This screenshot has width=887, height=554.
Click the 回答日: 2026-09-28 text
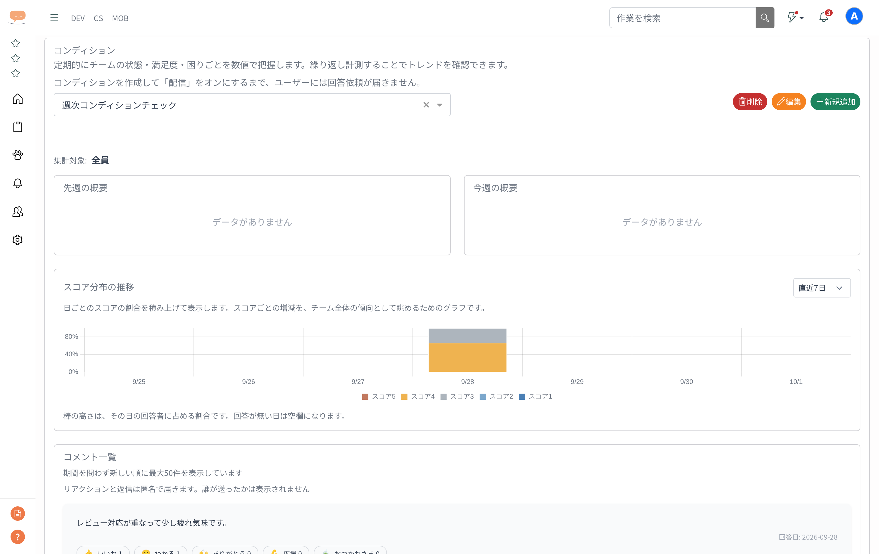coord(808,537)
